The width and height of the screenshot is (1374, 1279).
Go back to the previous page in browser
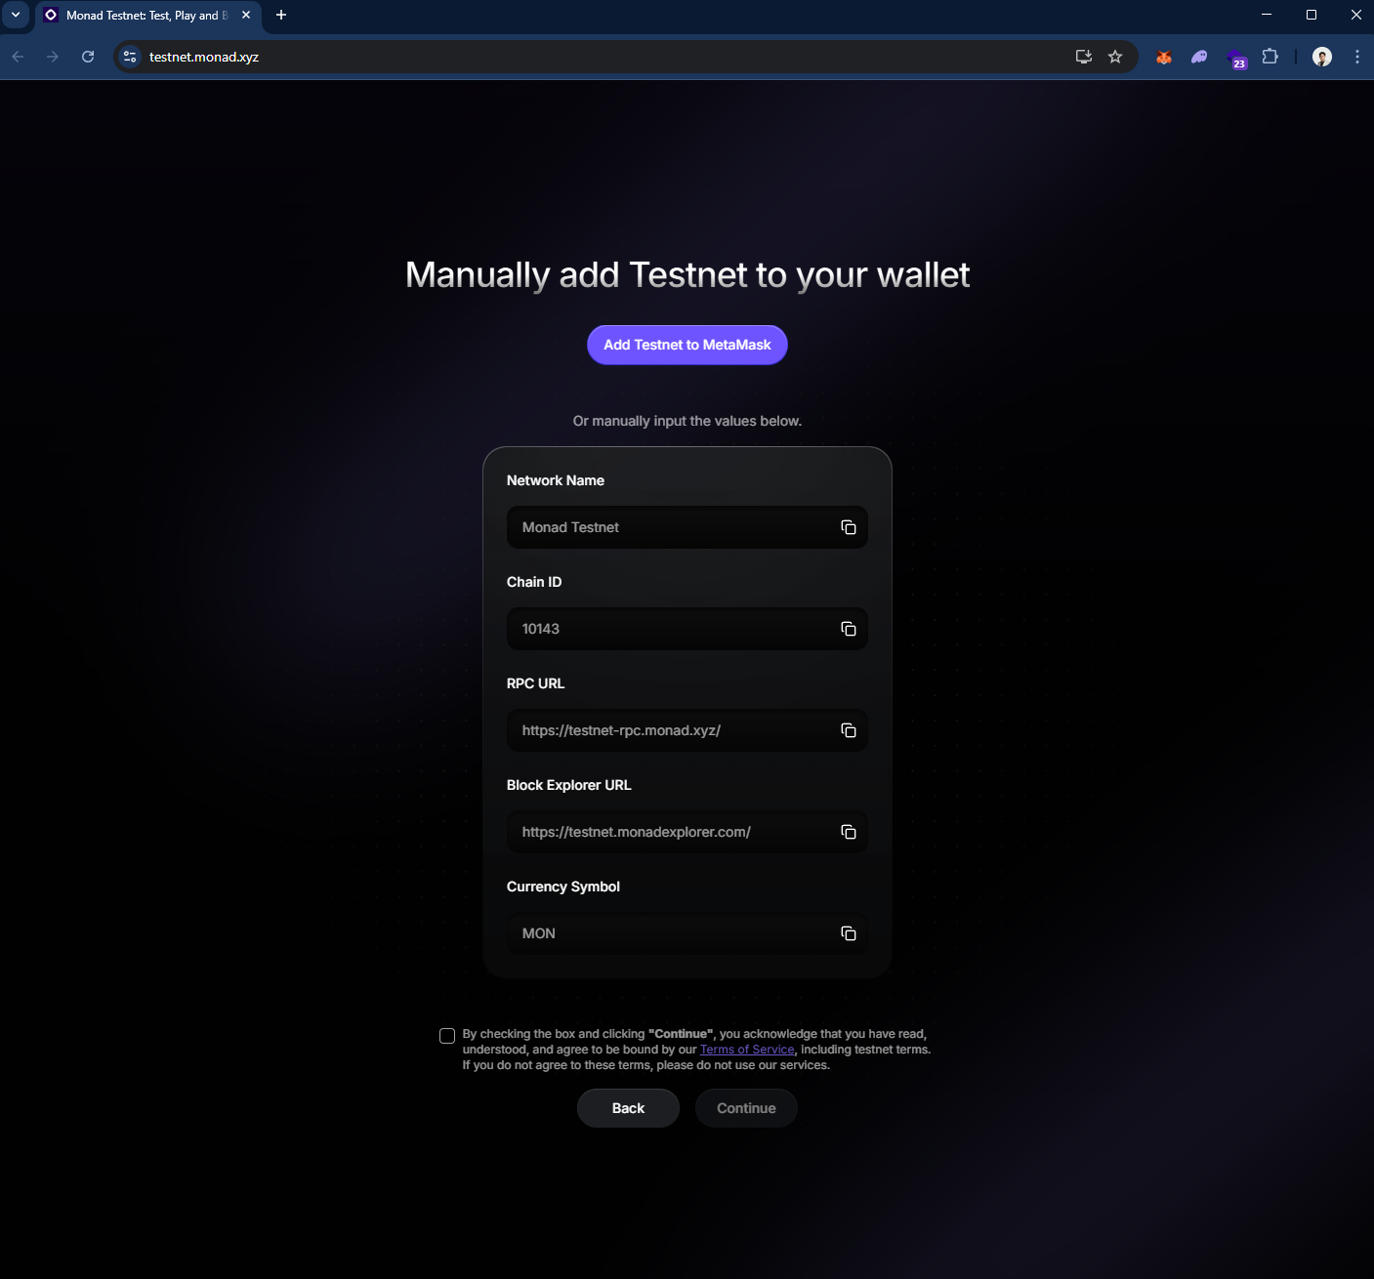point(18,57)
